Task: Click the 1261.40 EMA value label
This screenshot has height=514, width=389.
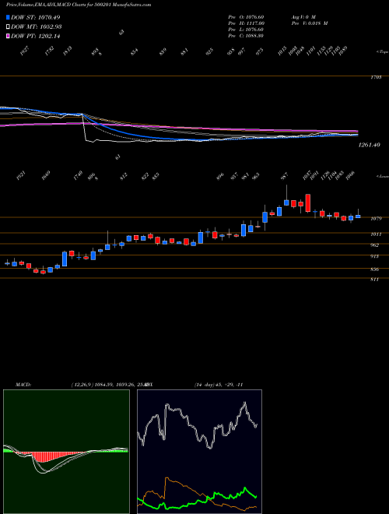Action: point(369,145)
